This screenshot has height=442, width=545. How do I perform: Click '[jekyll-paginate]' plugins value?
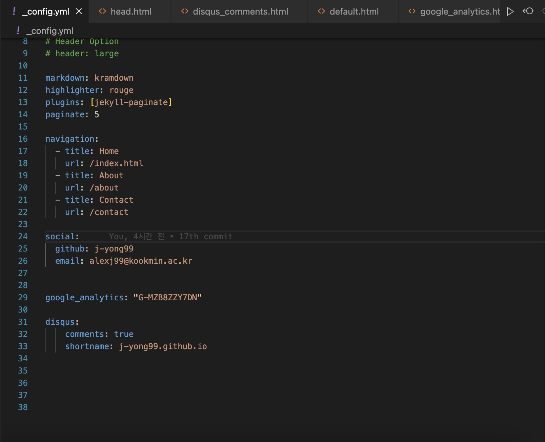point(131,102)
